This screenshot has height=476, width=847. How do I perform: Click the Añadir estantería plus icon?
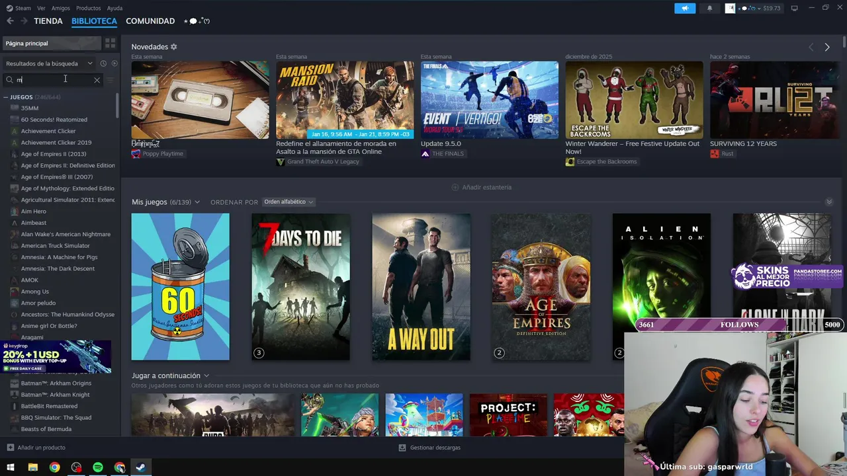(x=455, y=187)
